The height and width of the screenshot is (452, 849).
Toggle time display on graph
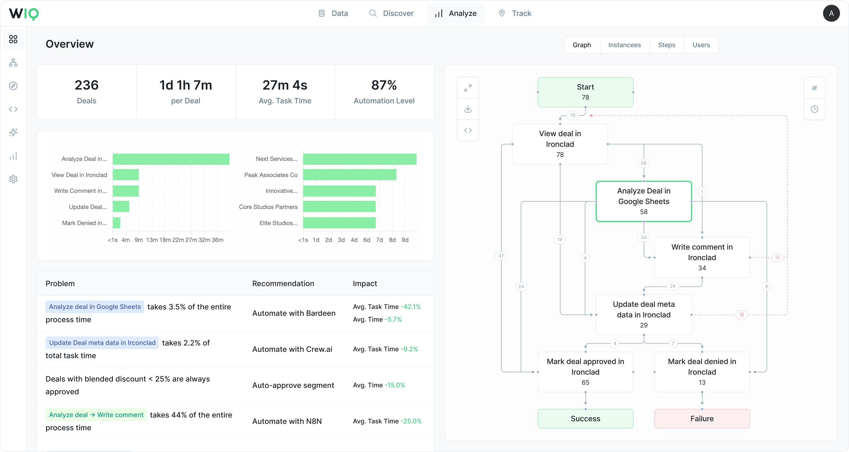coord(814,109)
